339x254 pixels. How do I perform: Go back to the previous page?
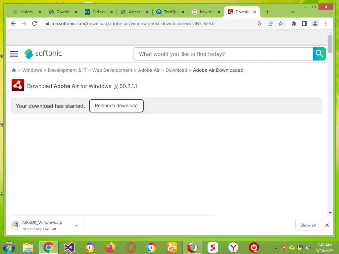(13, 23)
